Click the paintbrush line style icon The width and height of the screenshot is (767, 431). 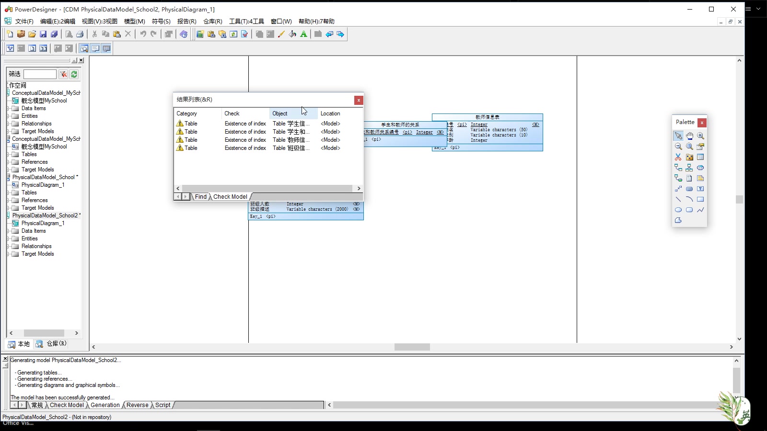pos(281,34)
